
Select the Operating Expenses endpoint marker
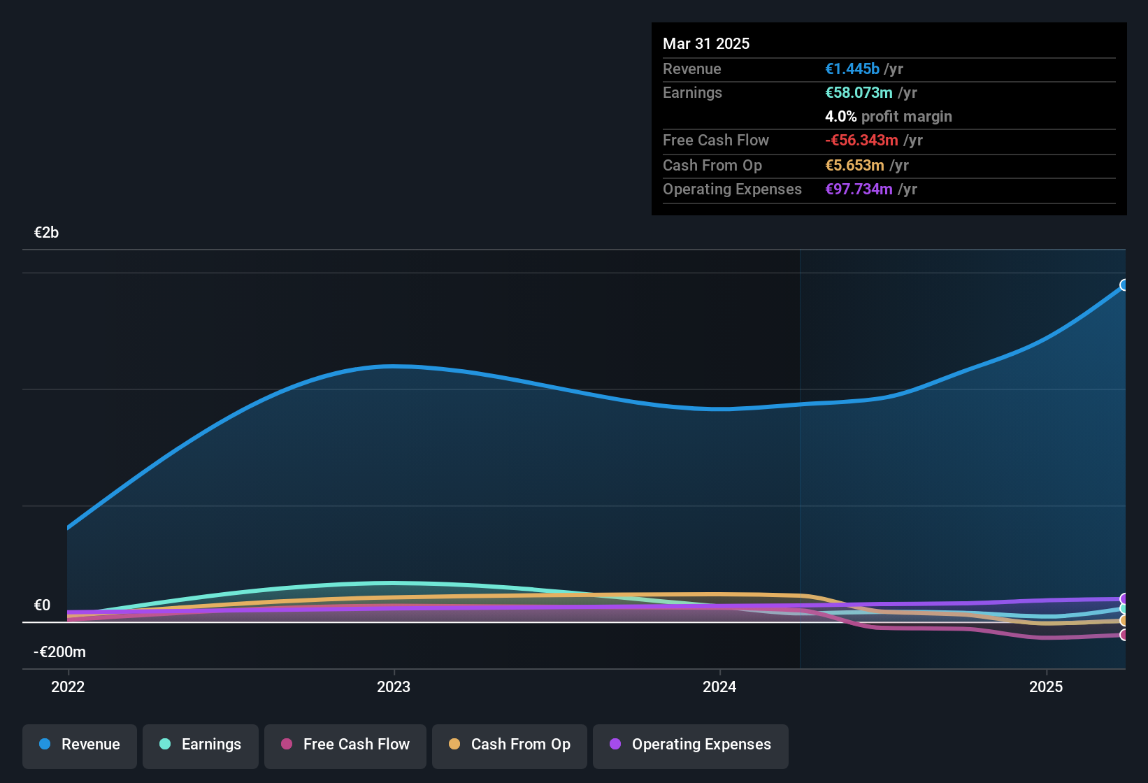pos(1124,599)
